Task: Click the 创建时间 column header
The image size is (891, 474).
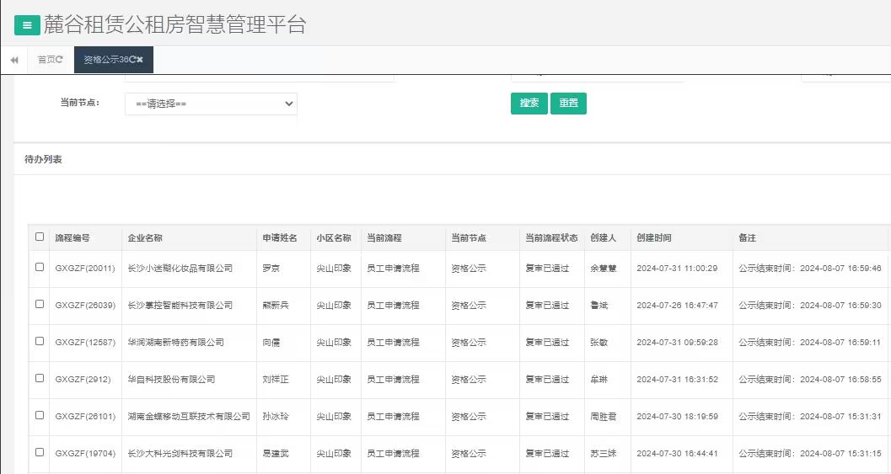Action: click(x=654, y=238)
